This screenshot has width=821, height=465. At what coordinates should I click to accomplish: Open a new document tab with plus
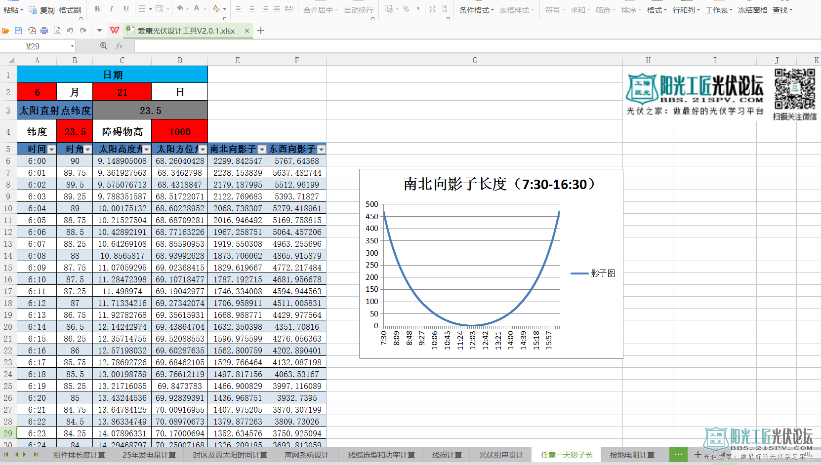coord(261,31)
